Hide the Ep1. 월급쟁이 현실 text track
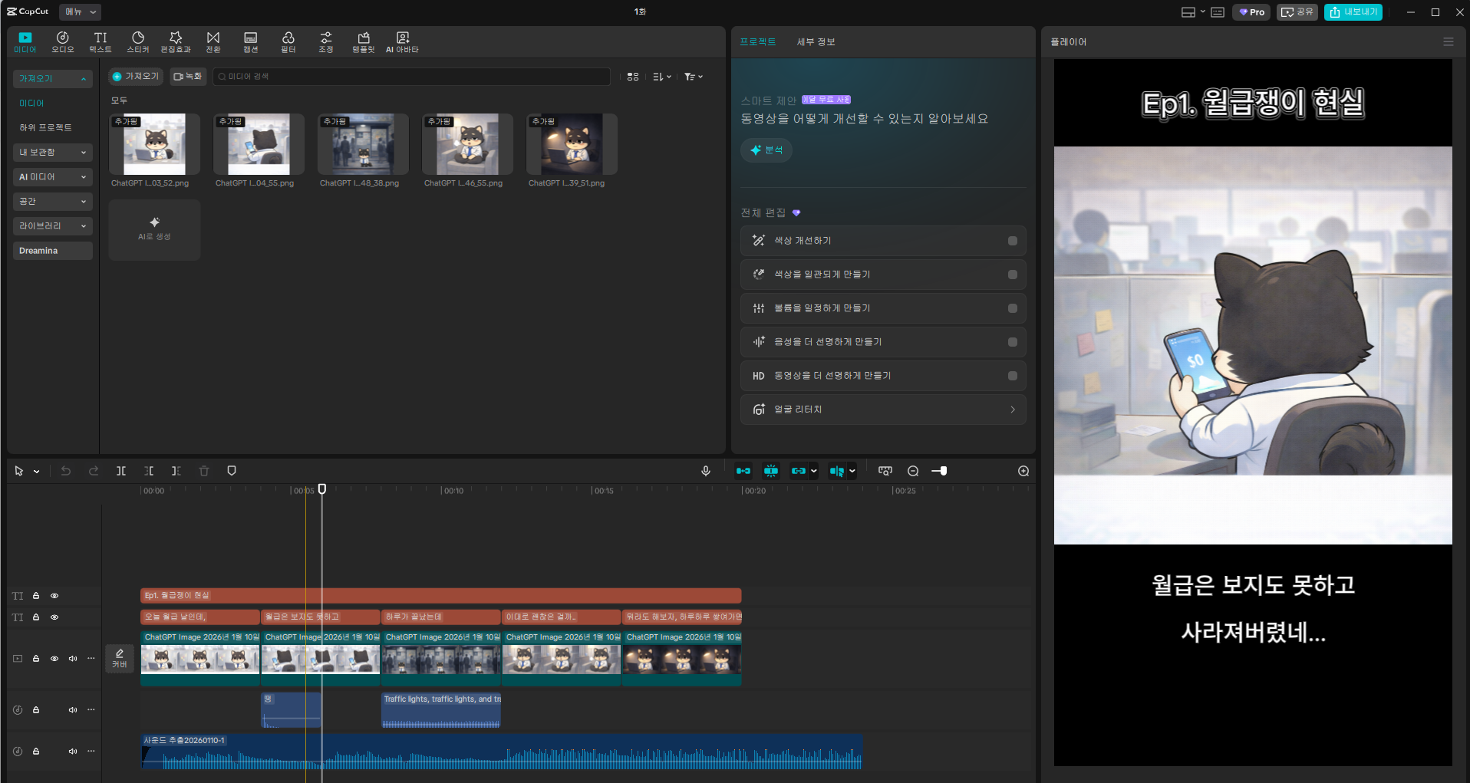1470x783 pixels. (54, 596)
